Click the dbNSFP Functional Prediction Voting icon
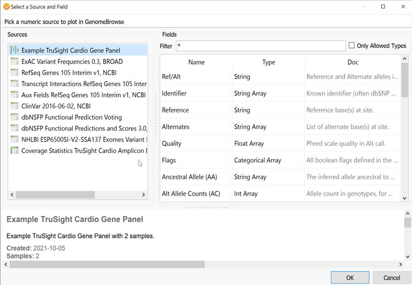Viewport: 412px width, 285px height. click(x=14, y=117)
